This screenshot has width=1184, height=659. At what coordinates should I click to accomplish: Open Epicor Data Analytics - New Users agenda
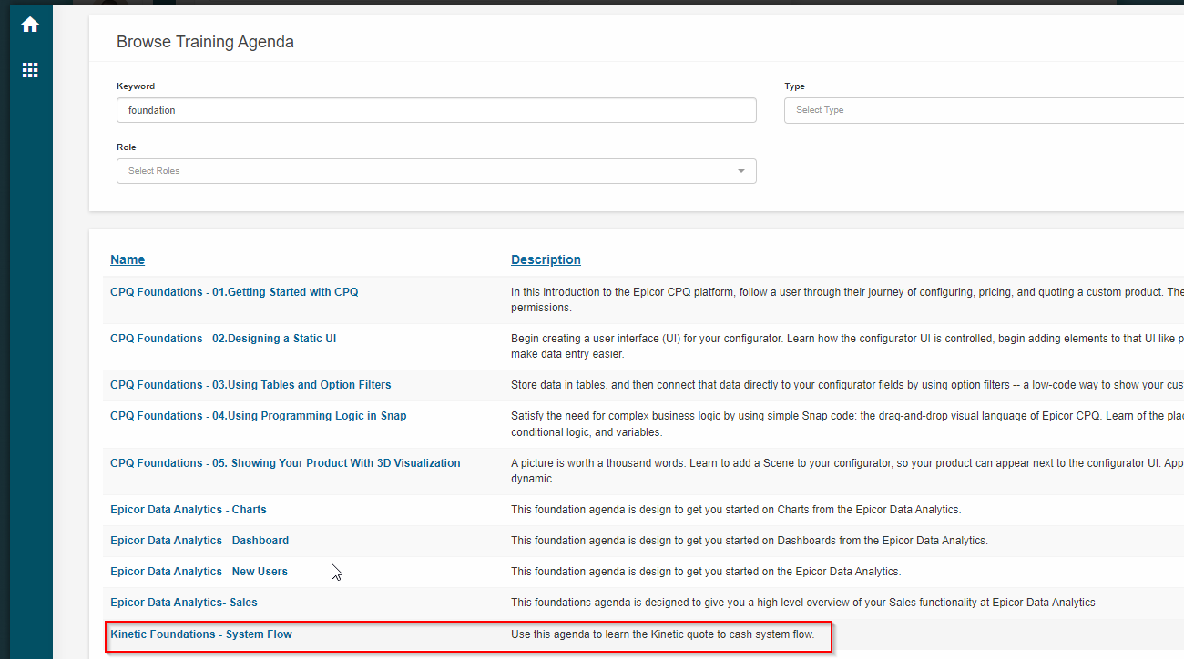[x=199, y=572]
